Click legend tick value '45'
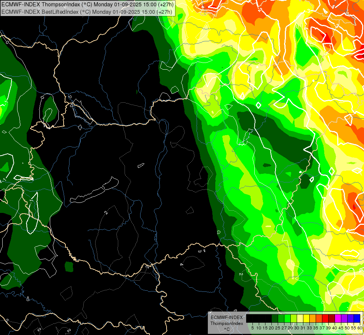This screenshot has width=364, height=335. click(341, 328)
